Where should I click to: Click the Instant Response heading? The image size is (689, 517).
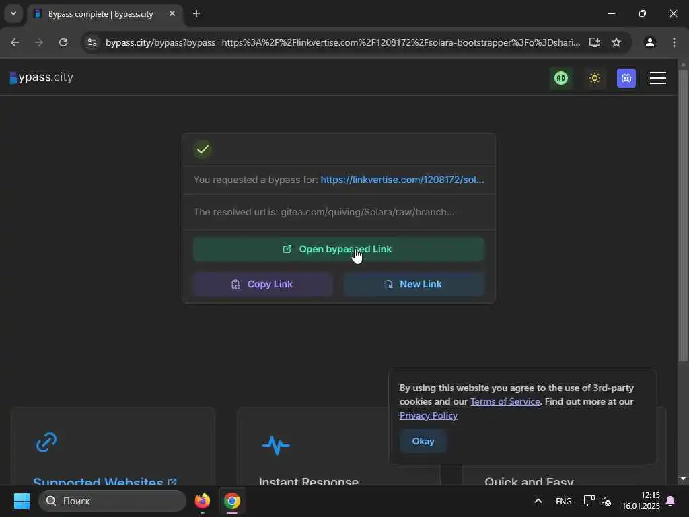coord(308,481)
